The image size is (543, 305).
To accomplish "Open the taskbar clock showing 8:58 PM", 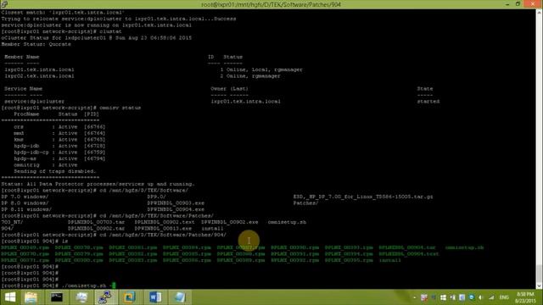I will point(525,297).
